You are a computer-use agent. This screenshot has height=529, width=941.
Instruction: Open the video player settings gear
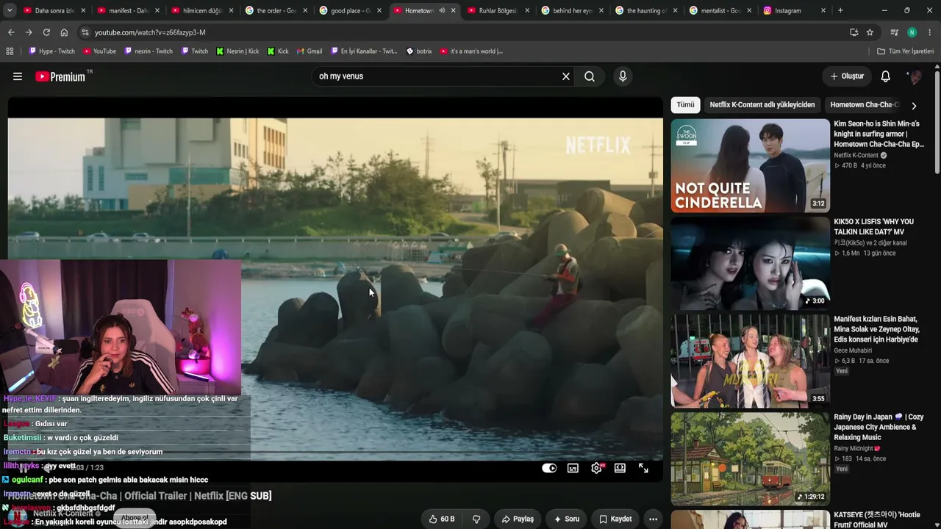596,468
